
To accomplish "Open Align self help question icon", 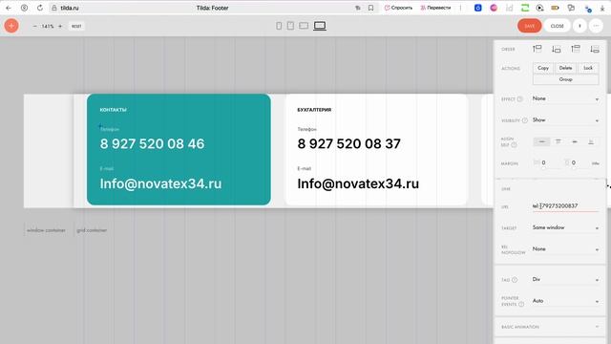I will click(514, 145).
